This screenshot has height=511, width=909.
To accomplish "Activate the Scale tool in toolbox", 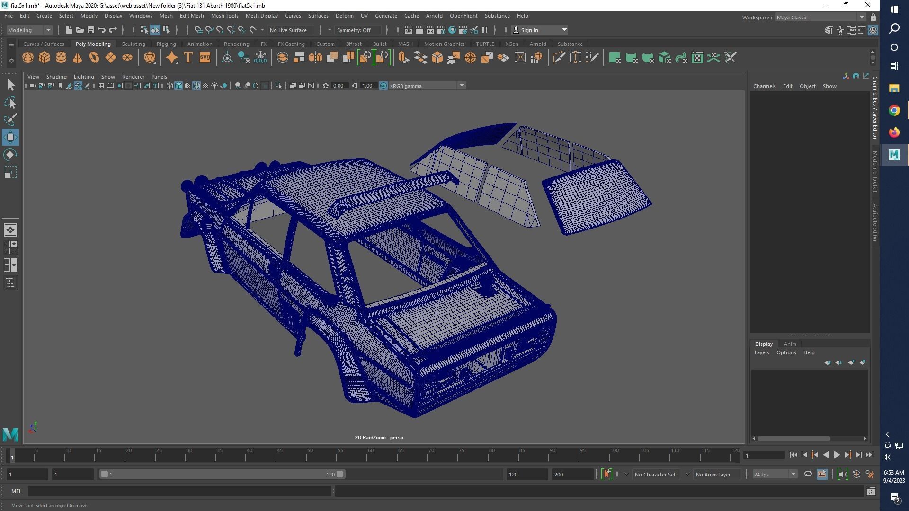I will click(10, 172).
